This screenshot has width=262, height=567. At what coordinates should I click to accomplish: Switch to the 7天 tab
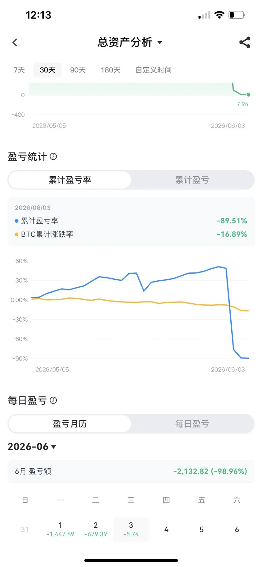pos(19,70)
